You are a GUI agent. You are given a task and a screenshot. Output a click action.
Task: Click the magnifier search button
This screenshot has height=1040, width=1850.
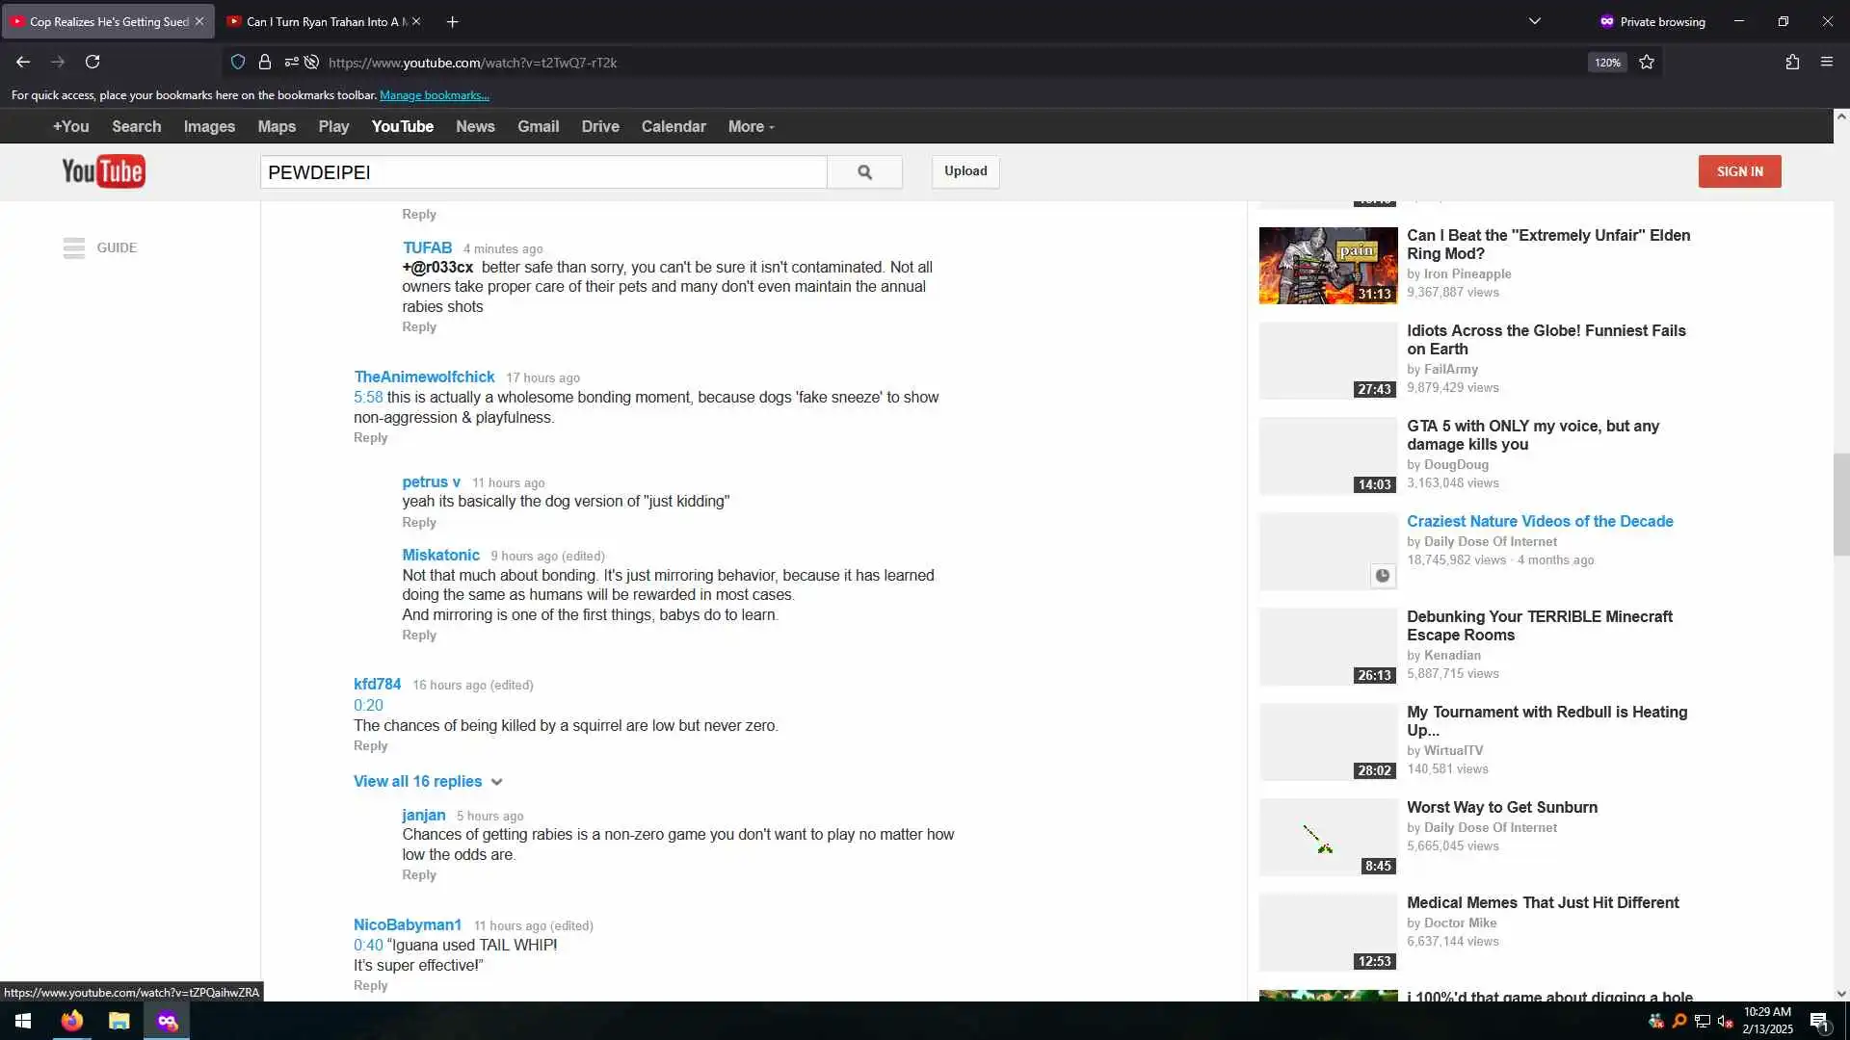pyautogui.click(x=864, y=171)
